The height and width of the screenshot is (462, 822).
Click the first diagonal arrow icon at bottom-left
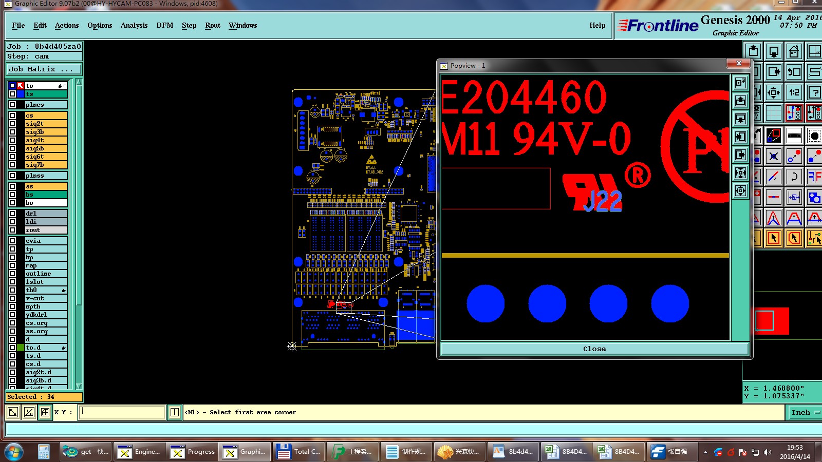[x=13, y=412]
